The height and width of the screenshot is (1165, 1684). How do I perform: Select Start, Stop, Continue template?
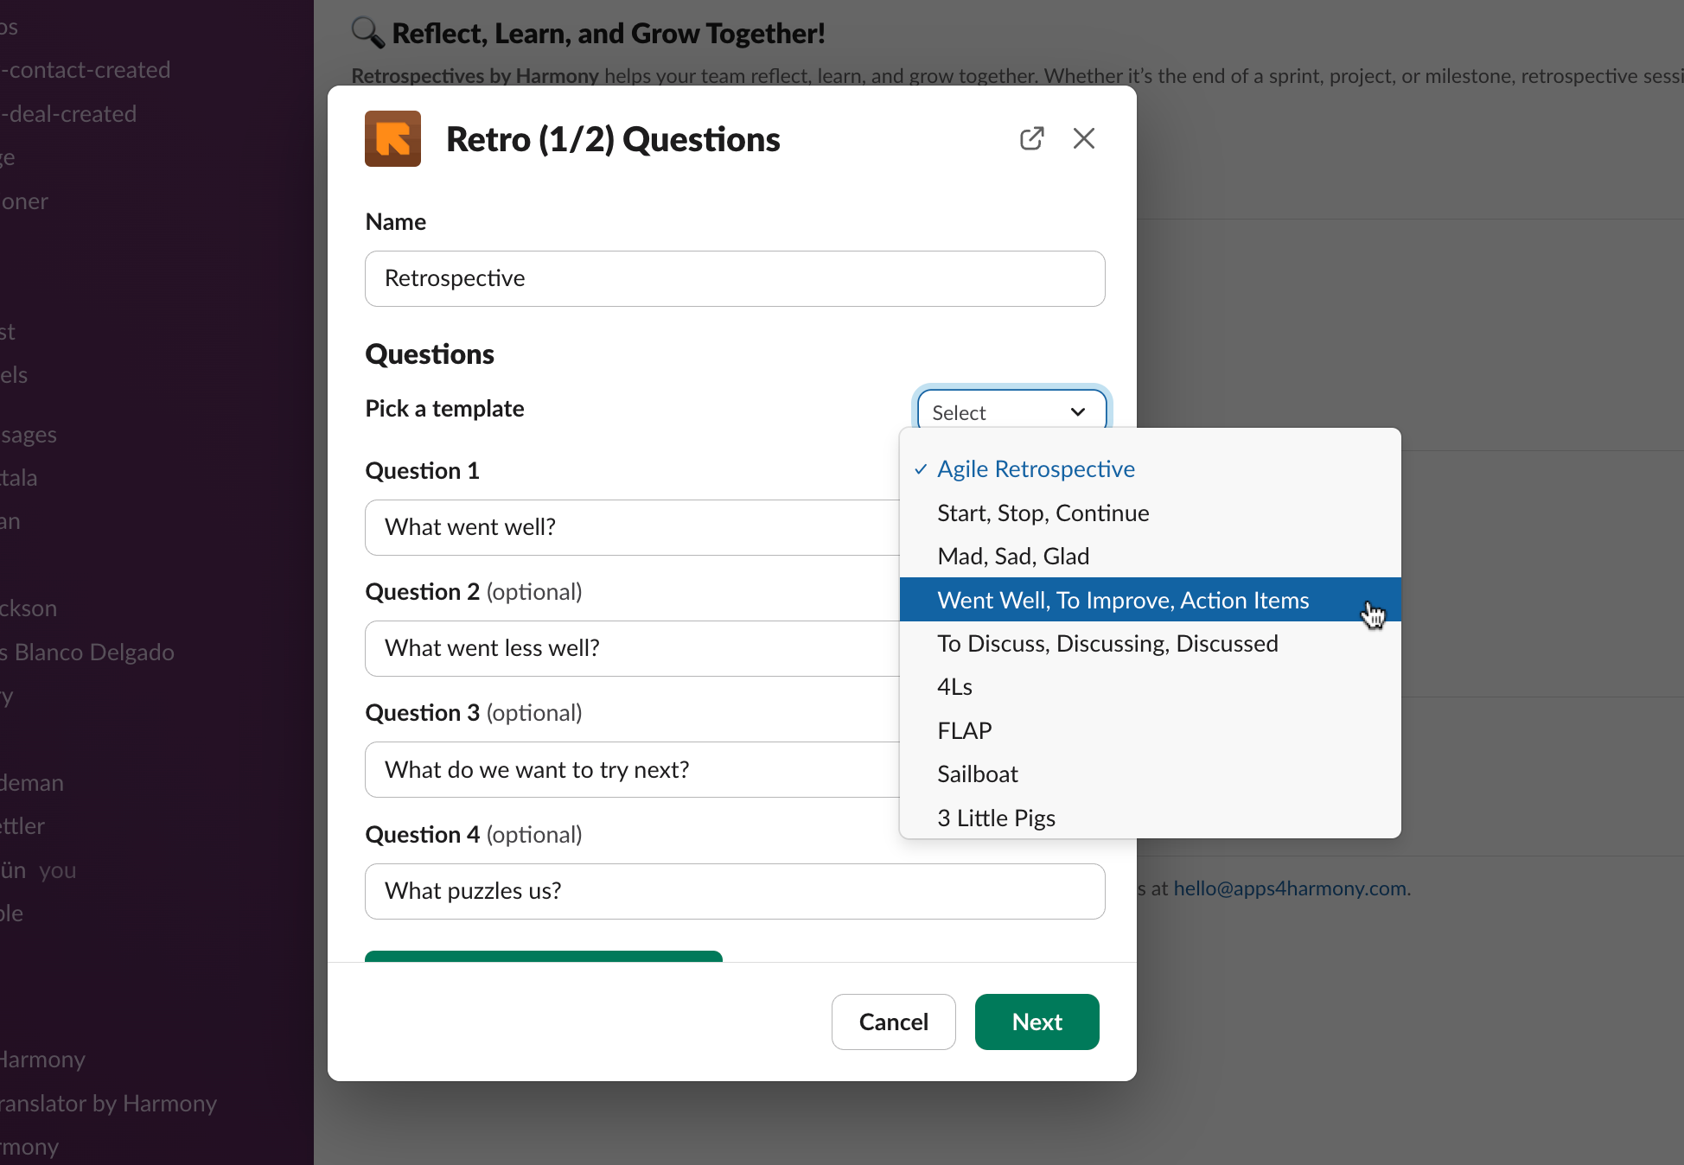coord(1043,513)
